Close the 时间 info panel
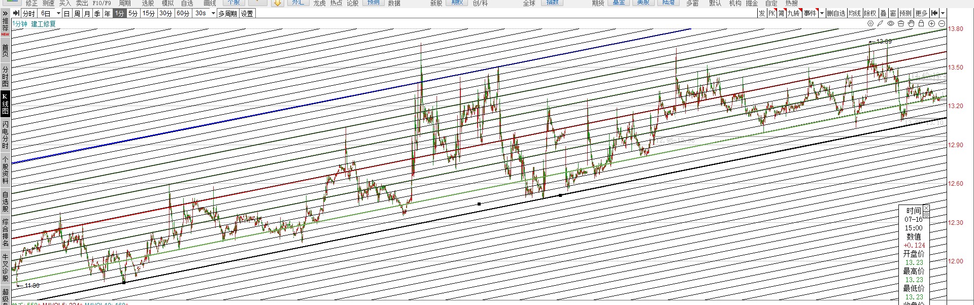Viewport: 974px width, 305px height. [926, 208]
